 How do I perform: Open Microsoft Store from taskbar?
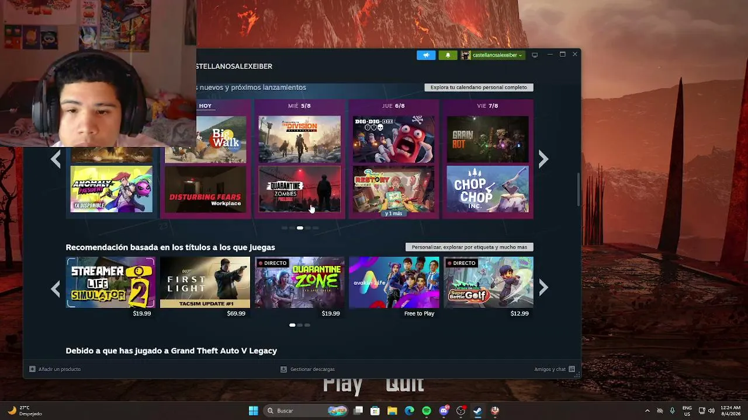pos(375,411)
